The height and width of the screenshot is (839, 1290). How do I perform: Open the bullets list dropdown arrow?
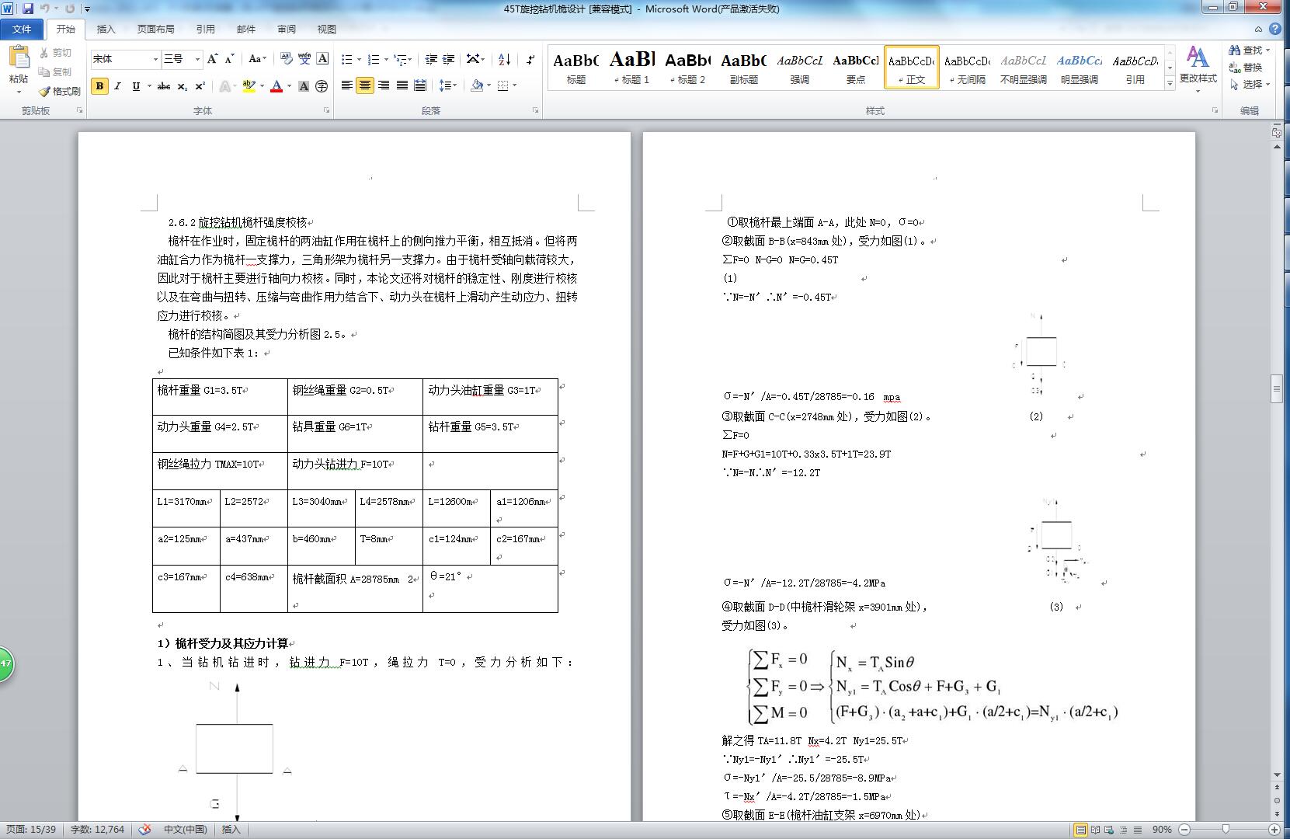pos(359,59)
